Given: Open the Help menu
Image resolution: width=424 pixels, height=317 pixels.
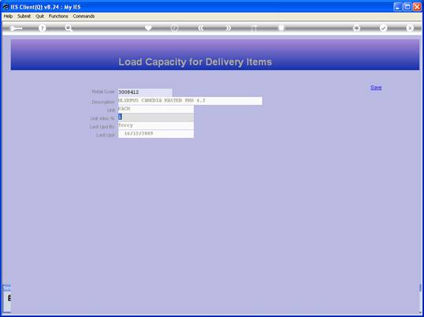Looking at the screenshot, I should coord(8,17).
